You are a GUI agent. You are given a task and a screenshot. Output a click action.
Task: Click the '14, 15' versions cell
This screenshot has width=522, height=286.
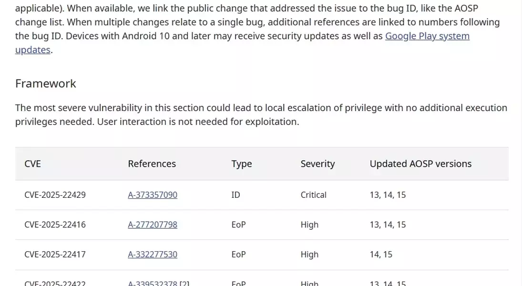pos(381,255)
